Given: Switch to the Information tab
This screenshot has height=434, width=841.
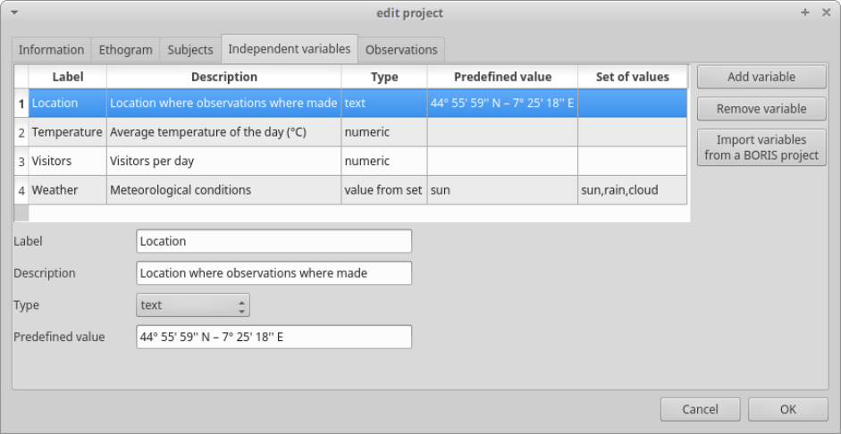Looking at the screenshot, I should [52, 50].
